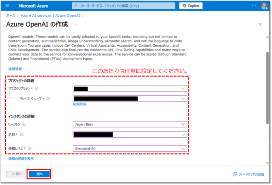This screenshot has height=185, width=272.
Task: Open フィードバックの送信 link
Action: coord(249,174)
